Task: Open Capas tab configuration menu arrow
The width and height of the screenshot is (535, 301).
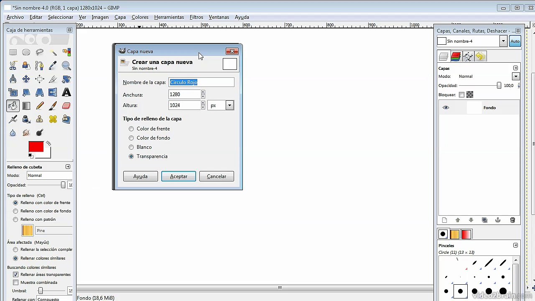Action: pyautogui.click(x=515, y=68)
